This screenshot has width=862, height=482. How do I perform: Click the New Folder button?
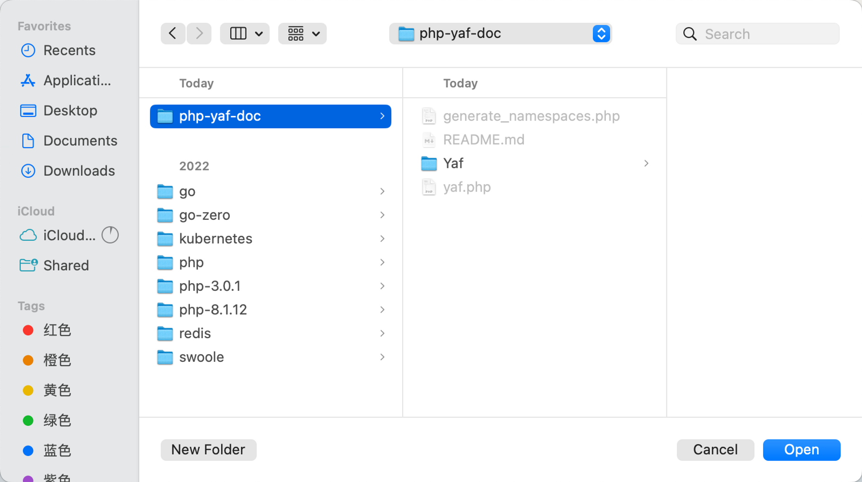tap(208, 450)
